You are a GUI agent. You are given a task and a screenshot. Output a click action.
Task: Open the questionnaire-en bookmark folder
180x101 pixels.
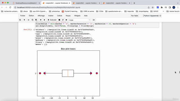(x=114, y=11)
